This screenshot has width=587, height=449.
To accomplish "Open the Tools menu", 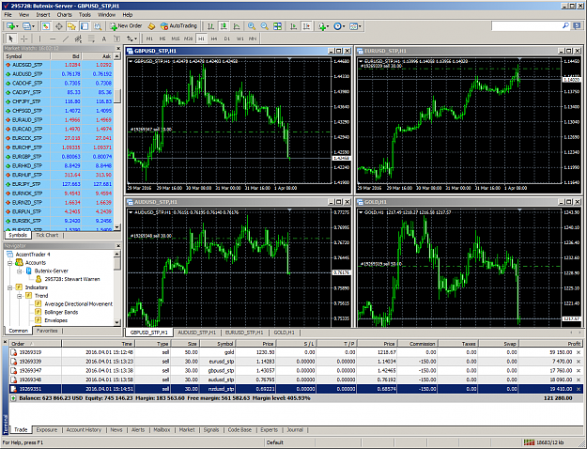I will [85, 15].
